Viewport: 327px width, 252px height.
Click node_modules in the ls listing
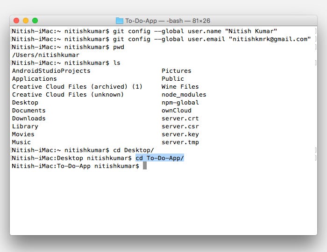click(x=184, y=95)
